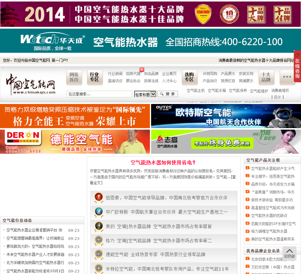Click the 2014 十大品牌 top banner
This screenshot has height=274, width=301.
[150, 14]
